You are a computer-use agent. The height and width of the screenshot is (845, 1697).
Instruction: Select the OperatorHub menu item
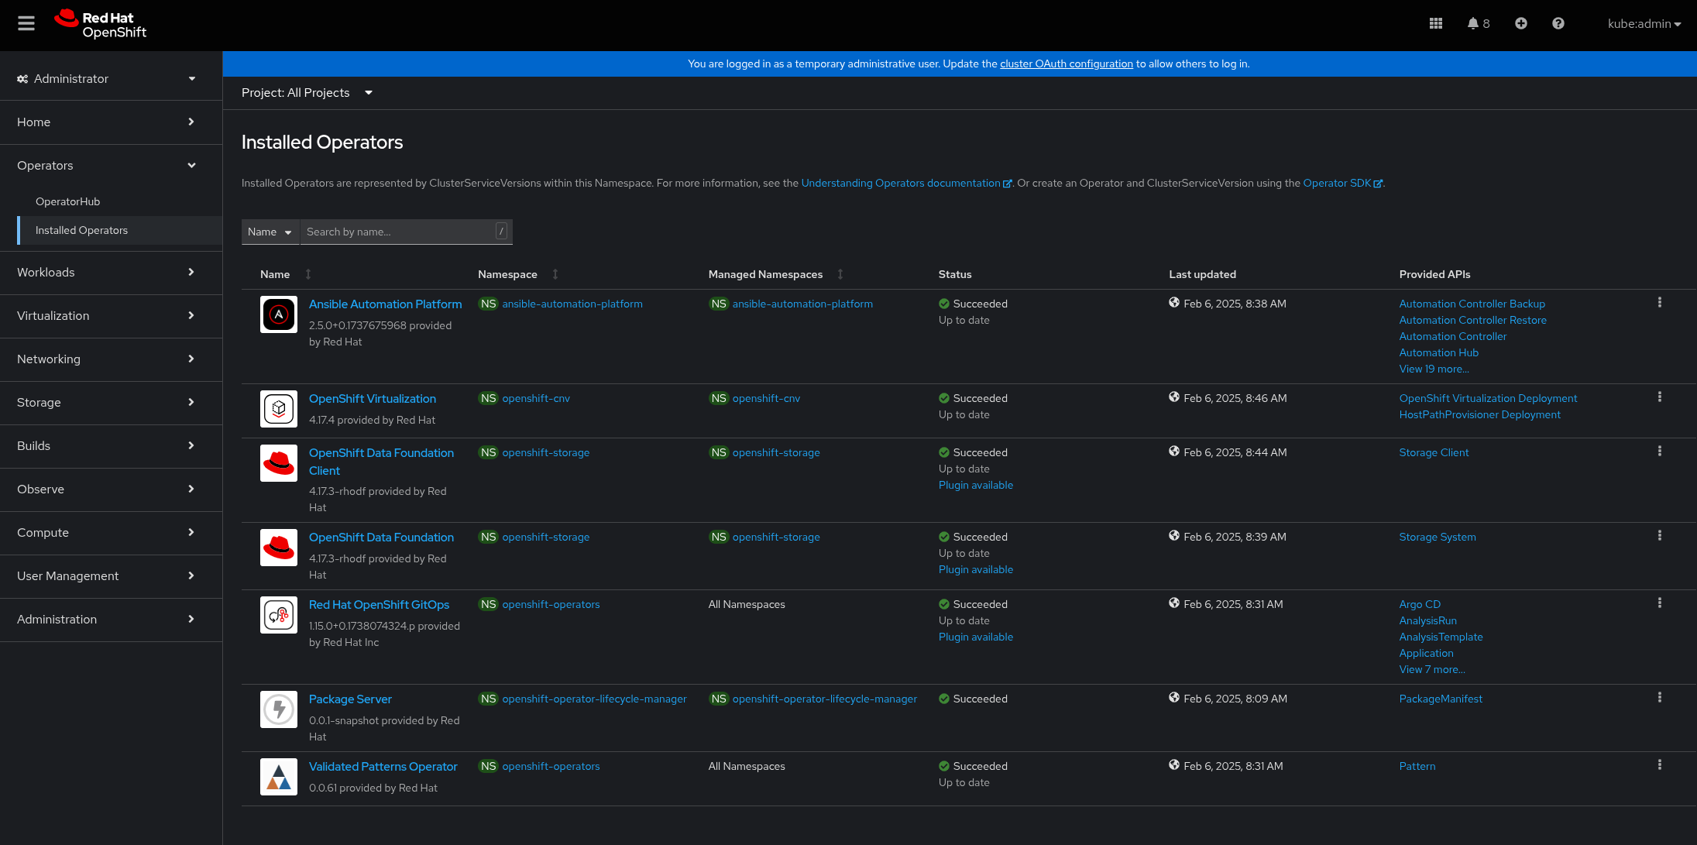pos(69,200)
